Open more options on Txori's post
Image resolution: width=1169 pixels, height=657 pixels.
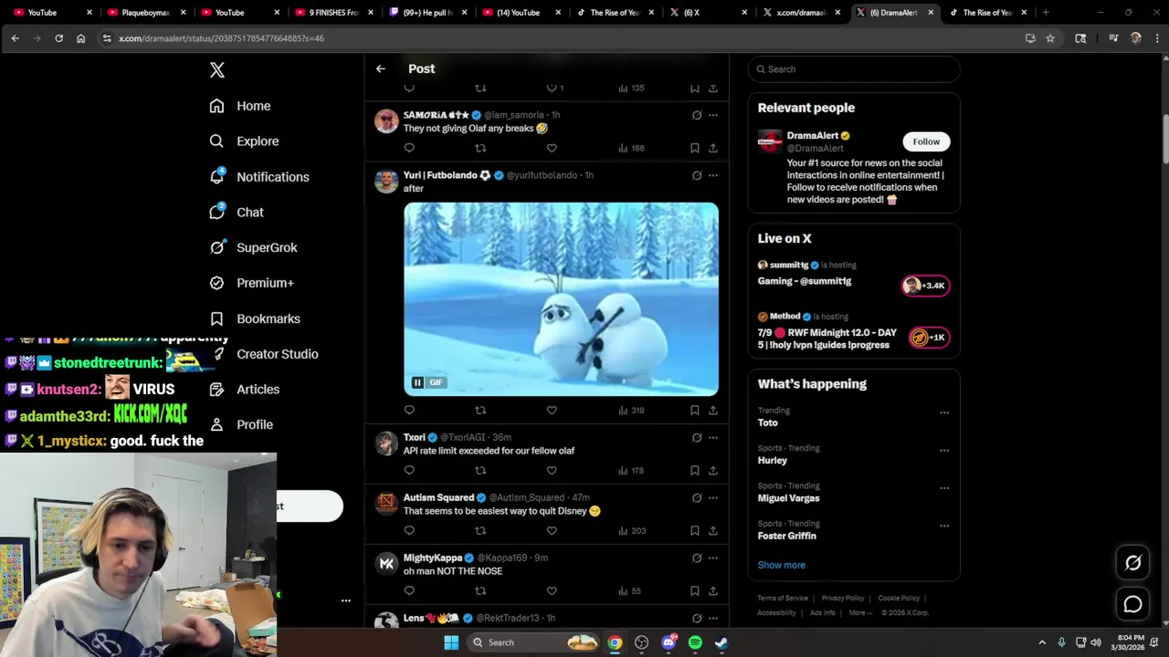[713, 438]
